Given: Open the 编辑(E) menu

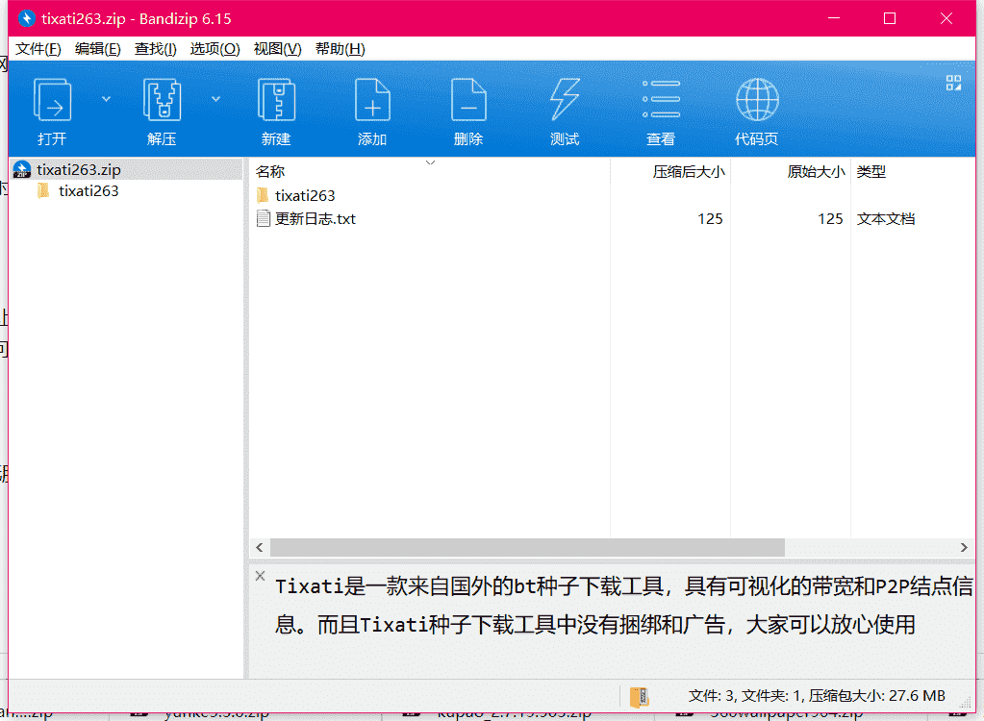Looking at the screenshot, I should [x=97, y=49].
